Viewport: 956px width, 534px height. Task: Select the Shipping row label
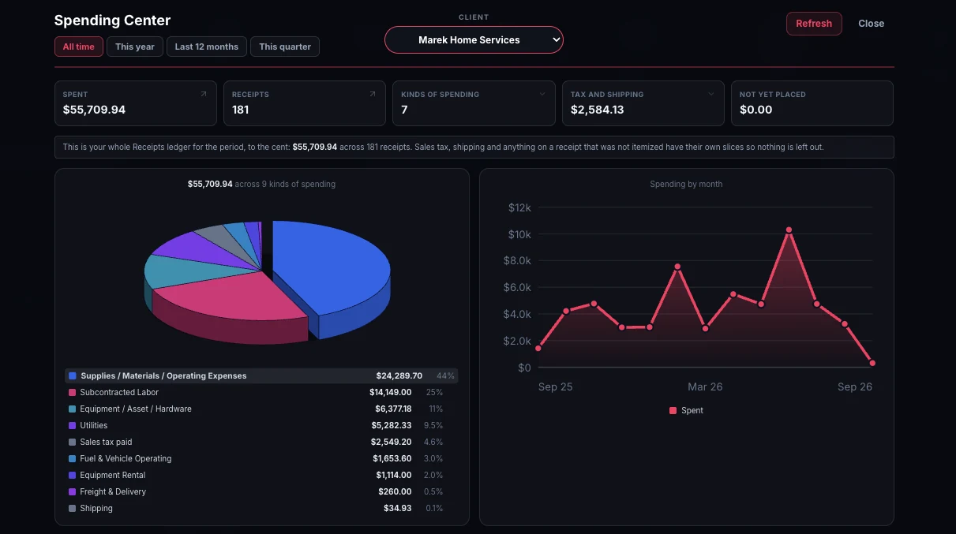(x=96, y=509)
